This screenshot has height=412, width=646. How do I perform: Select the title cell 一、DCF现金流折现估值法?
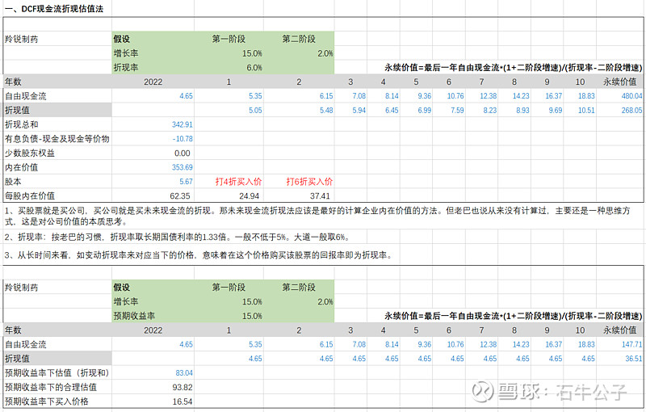tap(54, 9)
